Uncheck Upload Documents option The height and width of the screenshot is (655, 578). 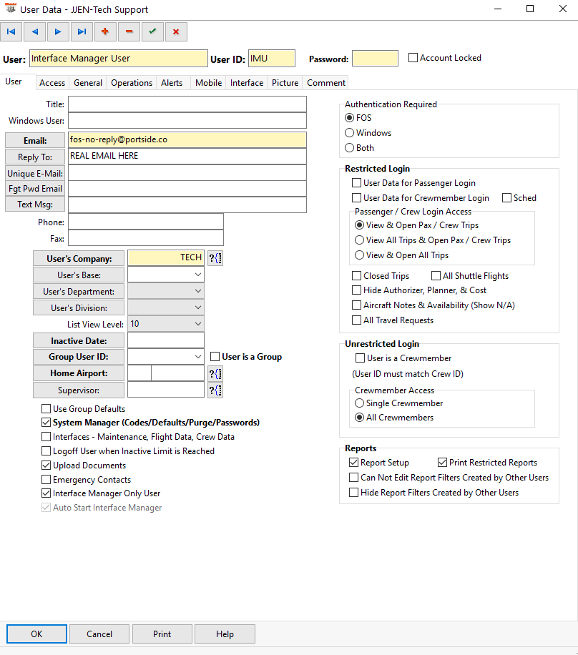click(46, 466)
